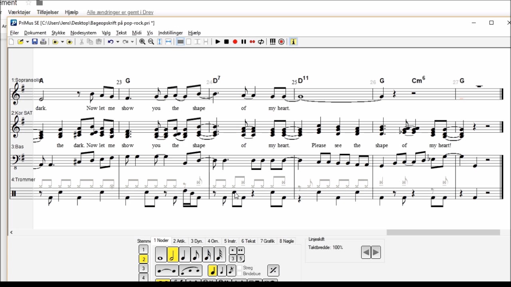
Task: Expand the undo history dropdown arrow
Action: (x=117, y=42)
